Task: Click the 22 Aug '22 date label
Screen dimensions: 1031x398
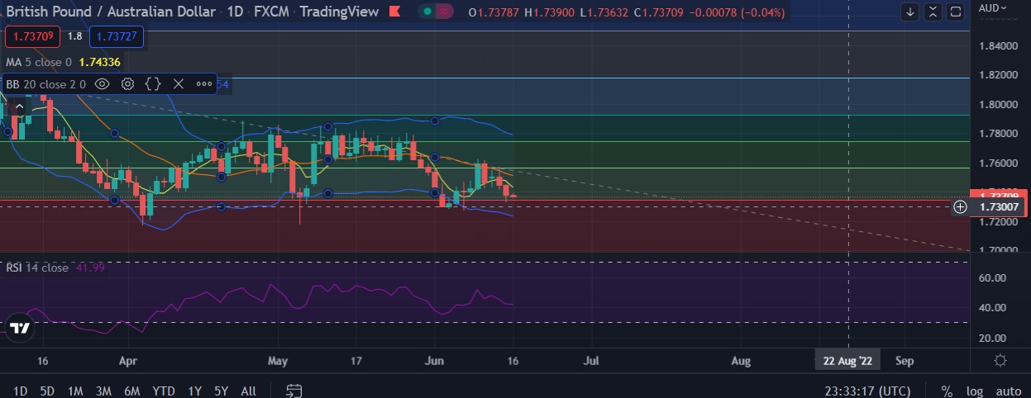Action: (x=848, y=361)
